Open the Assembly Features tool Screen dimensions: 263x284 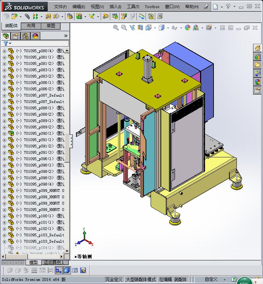tap(79, 17)
